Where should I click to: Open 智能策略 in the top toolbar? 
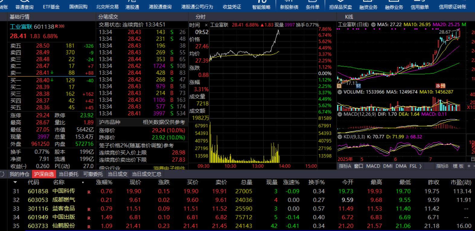(x=261, y=7)
